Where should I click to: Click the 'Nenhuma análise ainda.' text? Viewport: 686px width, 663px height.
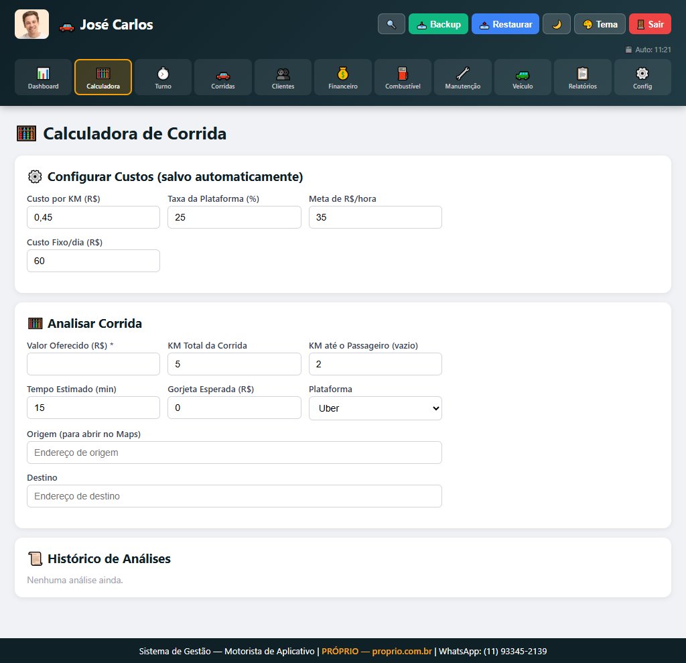tap(75, 581)
